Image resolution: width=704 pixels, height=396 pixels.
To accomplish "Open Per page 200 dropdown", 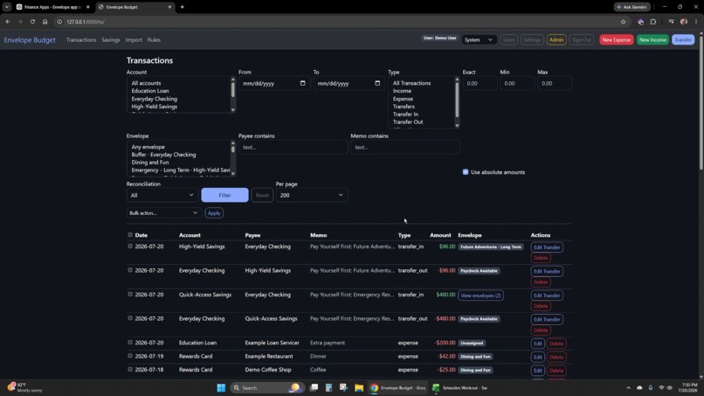I will pyautogui.click(x=311, y=195).
